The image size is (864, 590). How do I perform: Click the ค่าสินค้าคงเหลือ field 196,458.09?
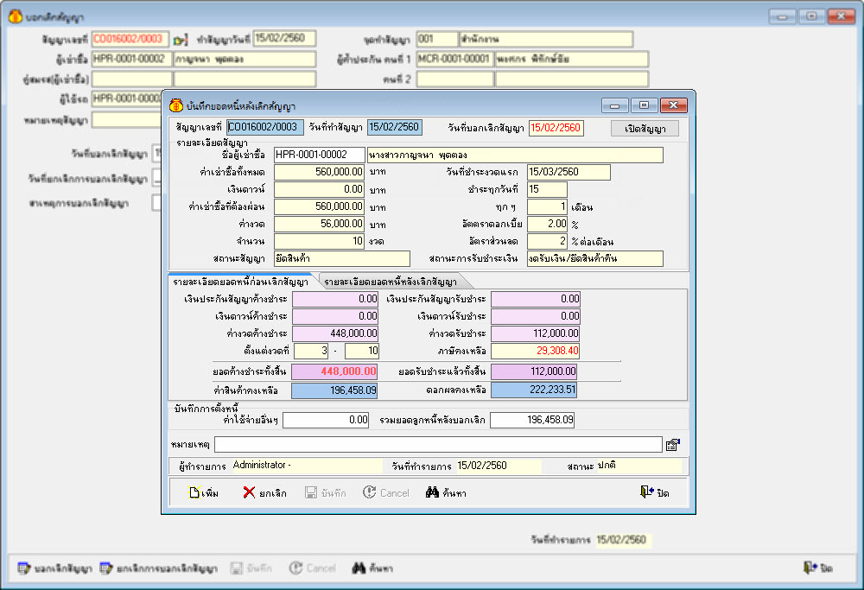pyautogui.click(x=334, y=390)
